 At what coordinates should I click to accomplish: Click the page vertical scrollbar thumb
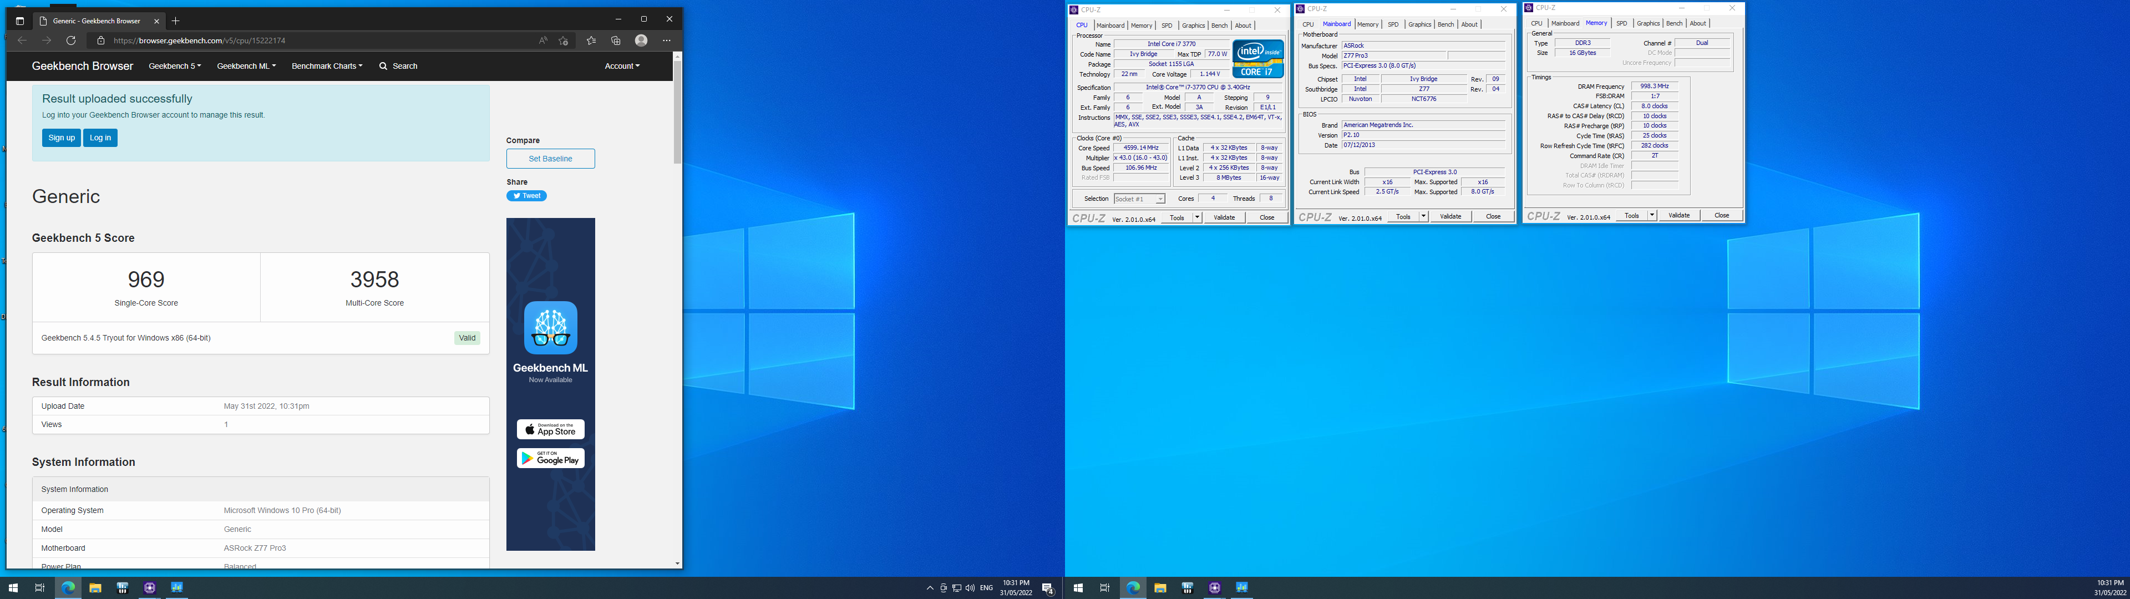(x=677, y=111)
